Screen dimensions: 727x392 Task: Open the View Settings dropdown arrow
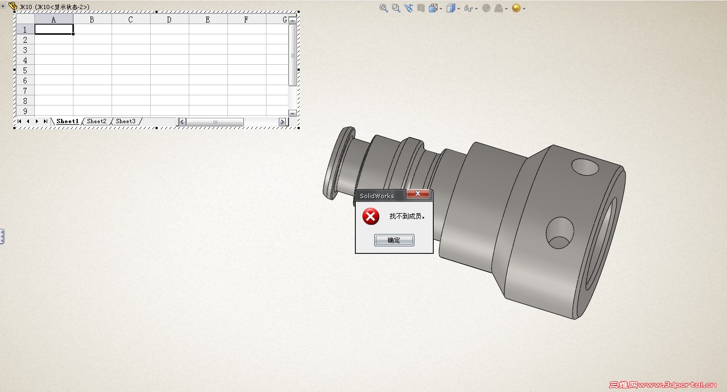524,9
